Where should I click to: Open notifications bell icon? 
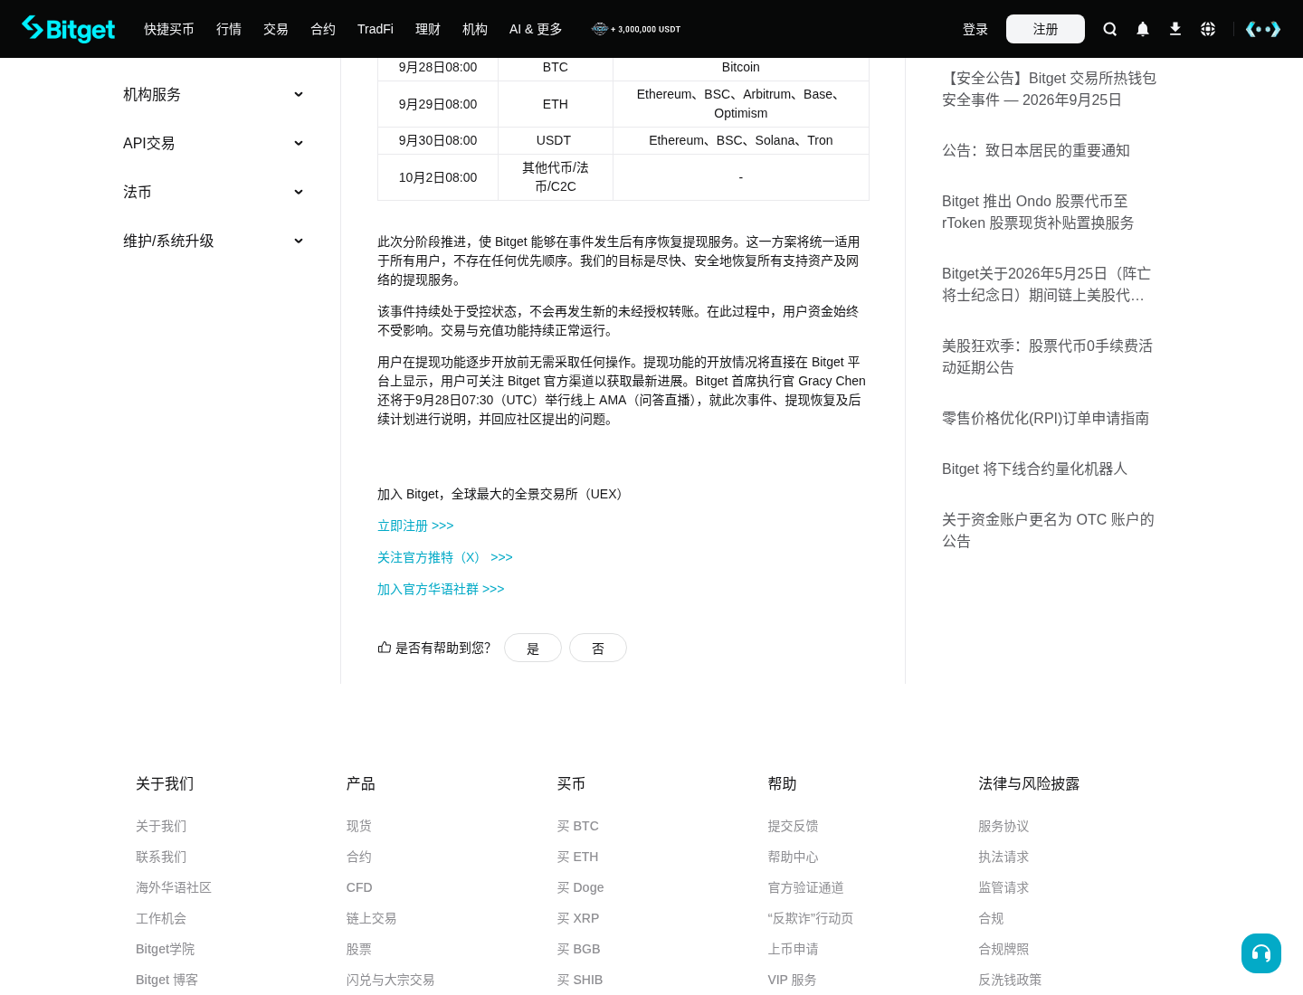point(1143,29)
